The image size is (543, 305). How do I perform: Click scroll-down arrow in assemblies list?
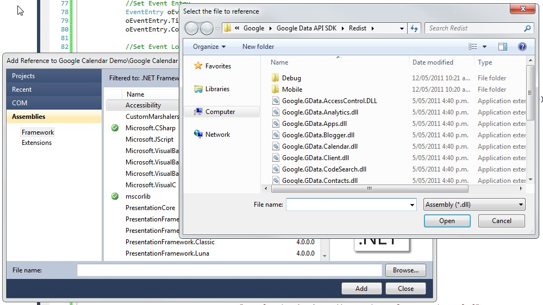coord(324,256)
